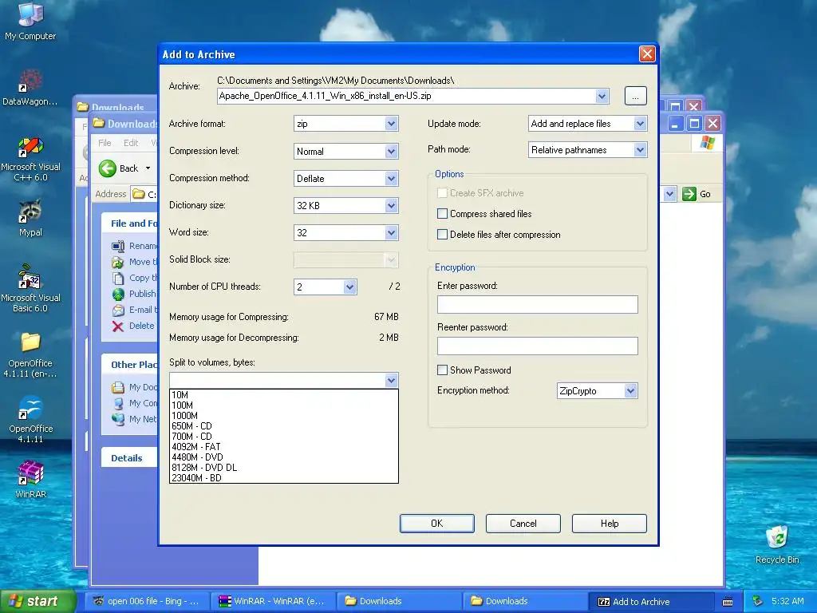Viewport: 817px width, 613px height.
Task: Select 700M - CD volume option
Action: 284,437
